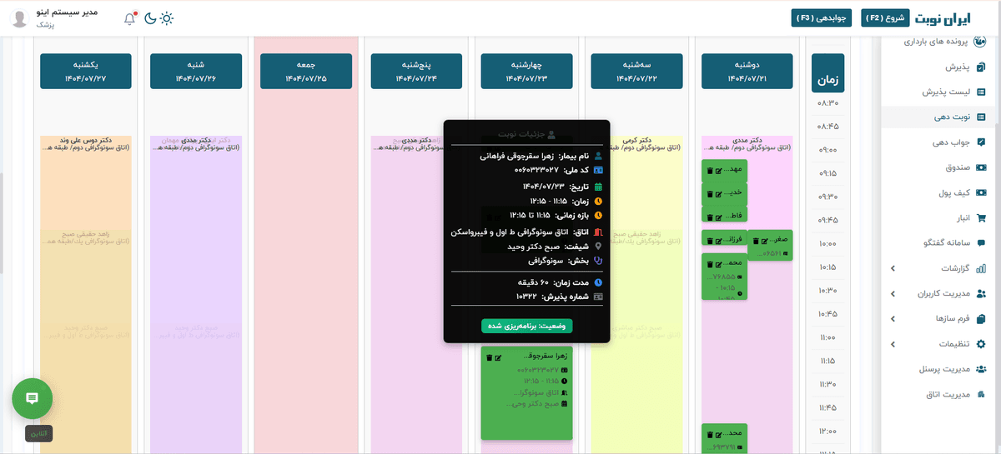Open the notifications bell icon
The height and width of the screenshot is (454, 1001).
(x=129, y=19)
